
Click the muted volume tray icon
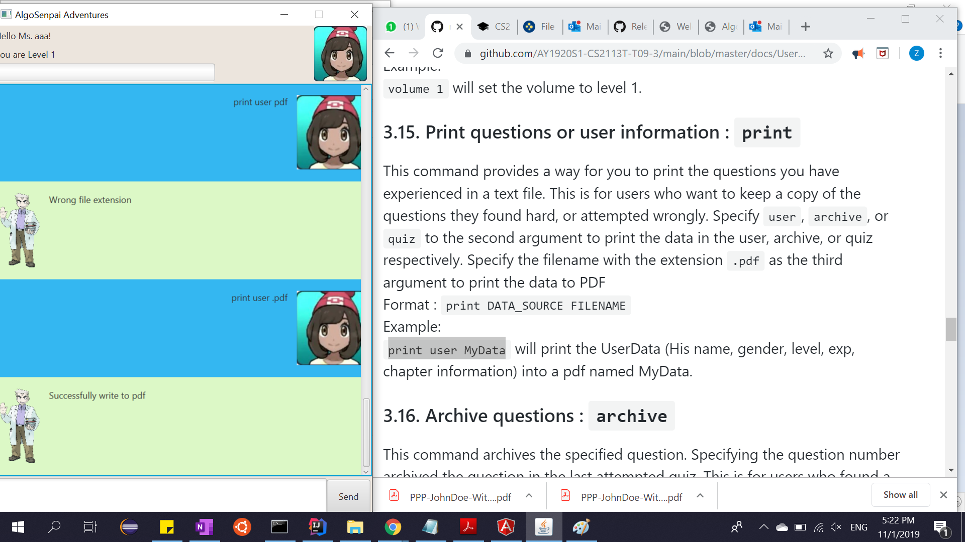click(836, 527)
